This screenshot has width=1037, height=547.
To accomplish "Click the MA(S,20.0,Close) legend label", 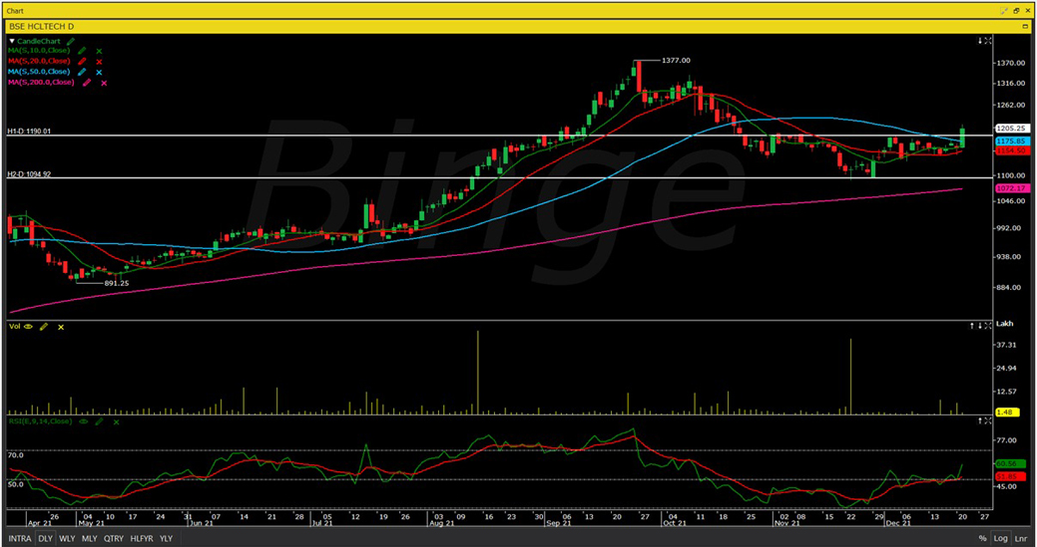I will 38,61.
